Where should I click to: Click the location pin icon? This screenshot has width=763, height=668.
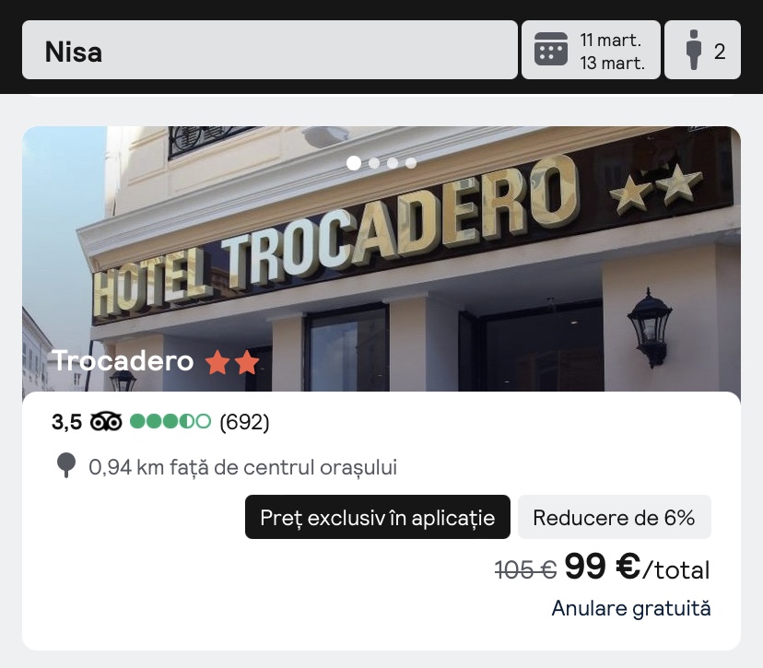[x=66, y=465]
